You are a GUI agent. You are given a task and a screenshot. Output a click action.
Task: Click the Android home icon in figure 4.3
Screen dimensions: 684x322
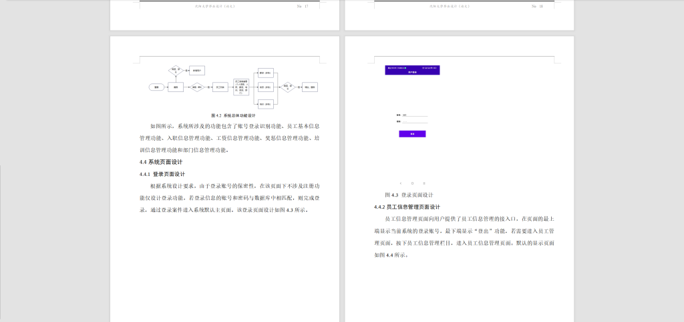click(412, 183)
